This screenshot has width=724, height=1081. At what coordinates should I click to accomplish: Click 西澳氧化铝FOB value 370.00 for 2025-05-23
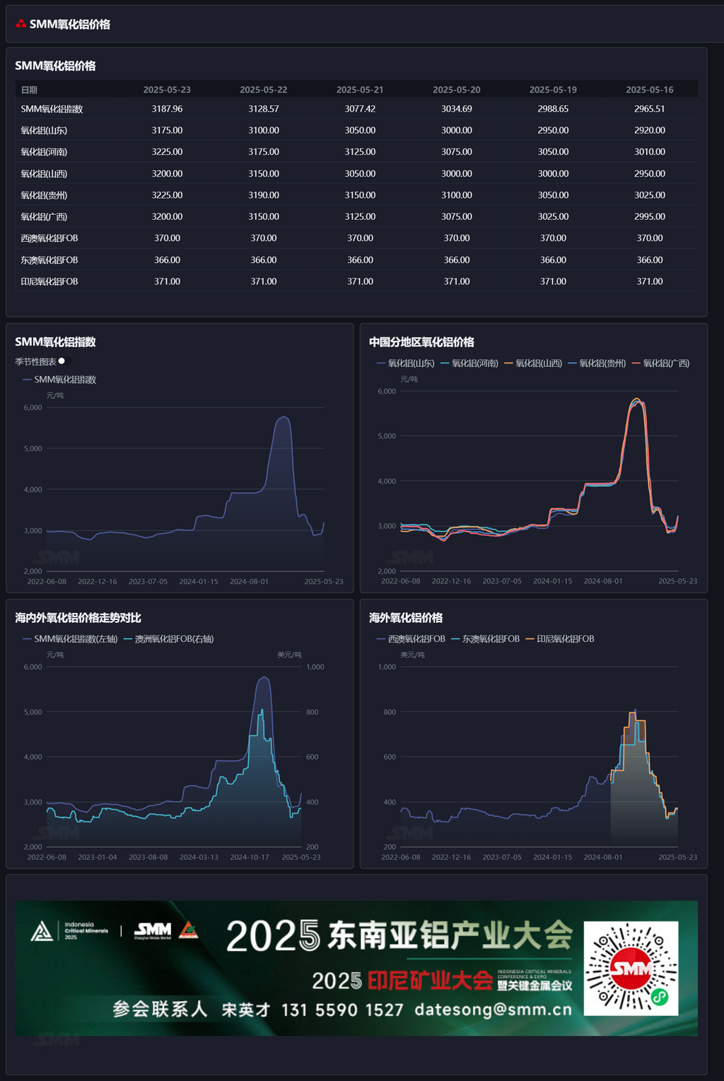[x=167, y=238]
